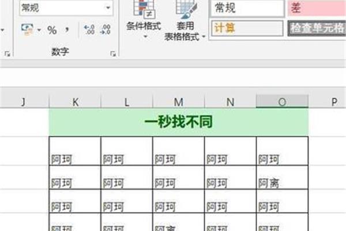The height and width of the screenshot is (231, 346).
Task: Select first-row 阿珂 cell in column K
Action: [75, 151]
